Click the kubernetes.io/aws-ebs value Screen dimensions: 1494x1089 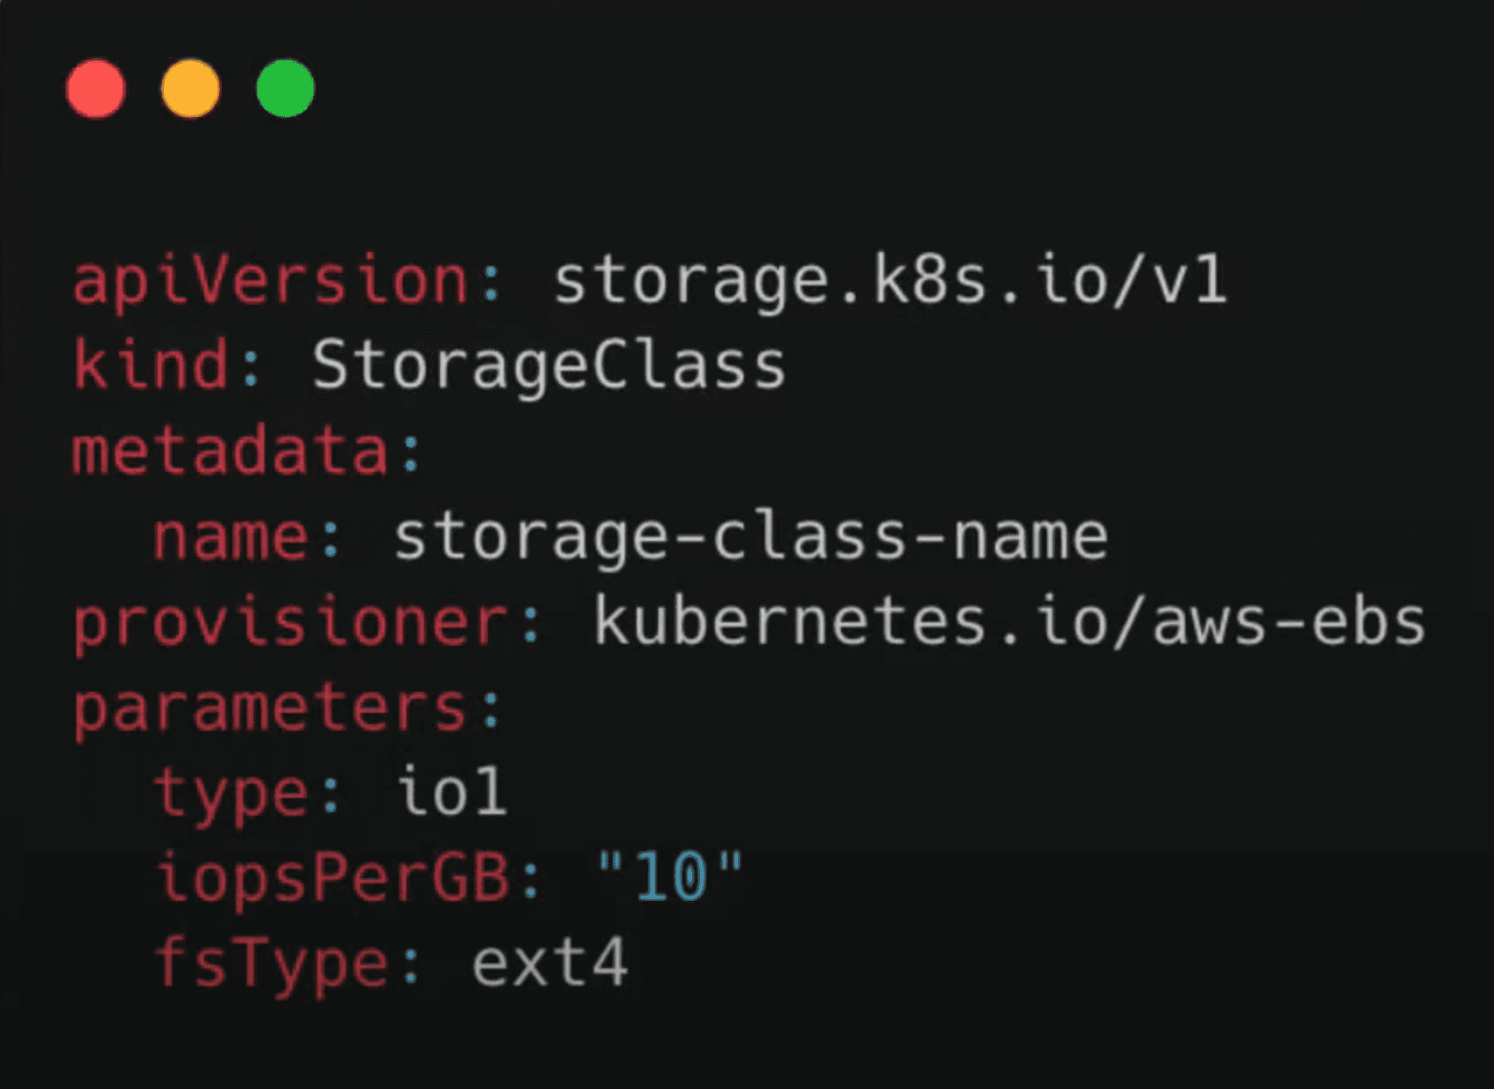pyautogui.click(x=1009, y=623)
